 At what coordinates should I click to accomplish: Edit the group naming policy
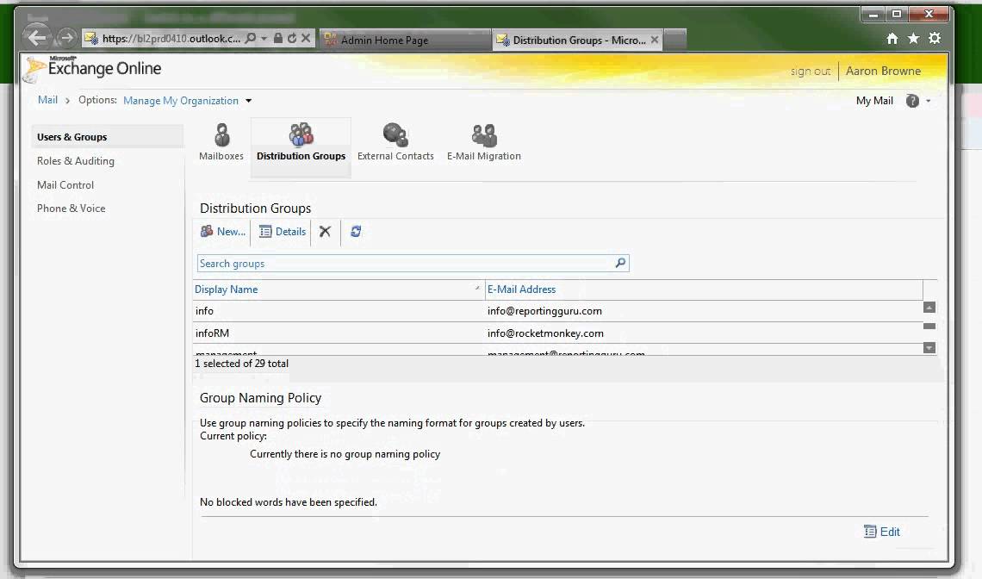tap(882, 532)
